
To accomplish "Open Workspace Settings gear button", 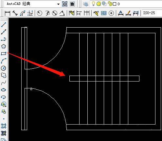I will click(65, 4).
